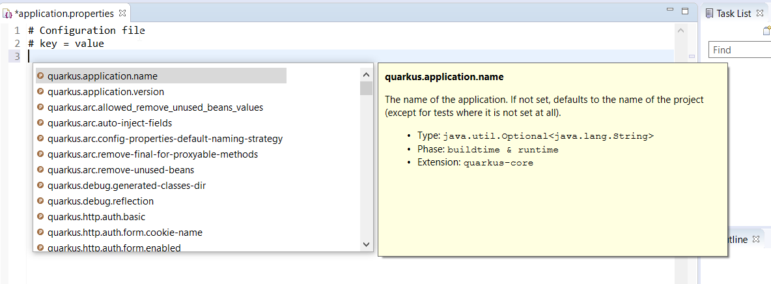Click the completion list scrollbar thumb

[x=367, y=89]
